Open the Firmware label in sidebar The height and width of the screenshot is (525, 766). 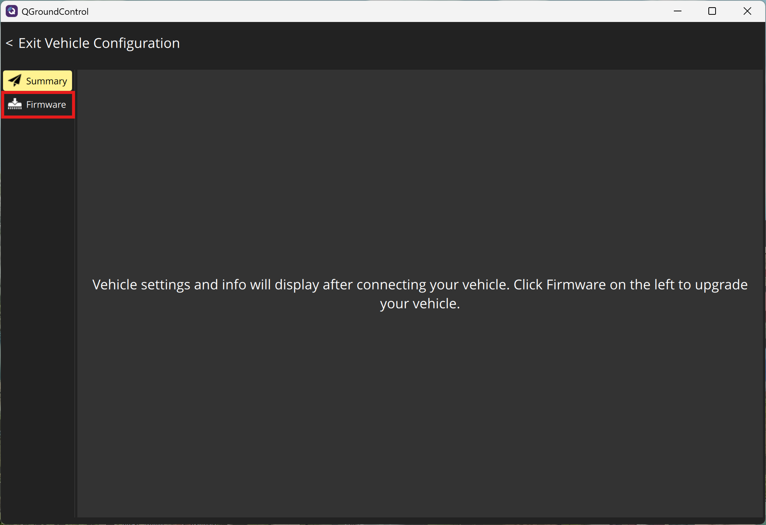coord(46,105)
